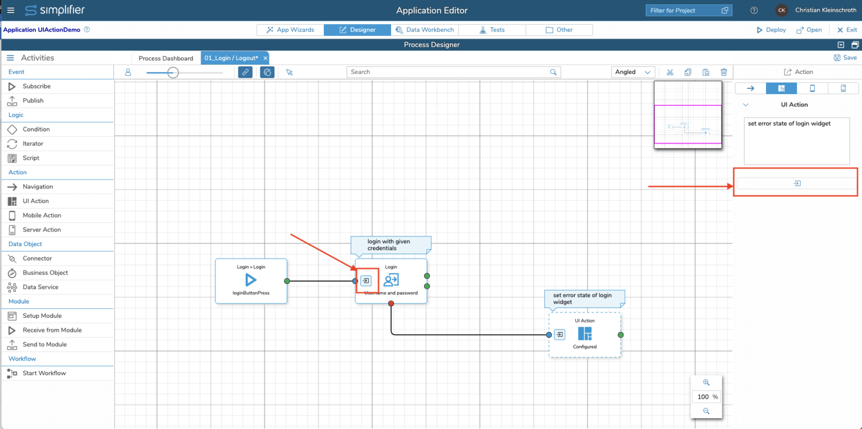862x429 pixels.
Task: Open the hamburger main menu
Action: pos(11,10)
